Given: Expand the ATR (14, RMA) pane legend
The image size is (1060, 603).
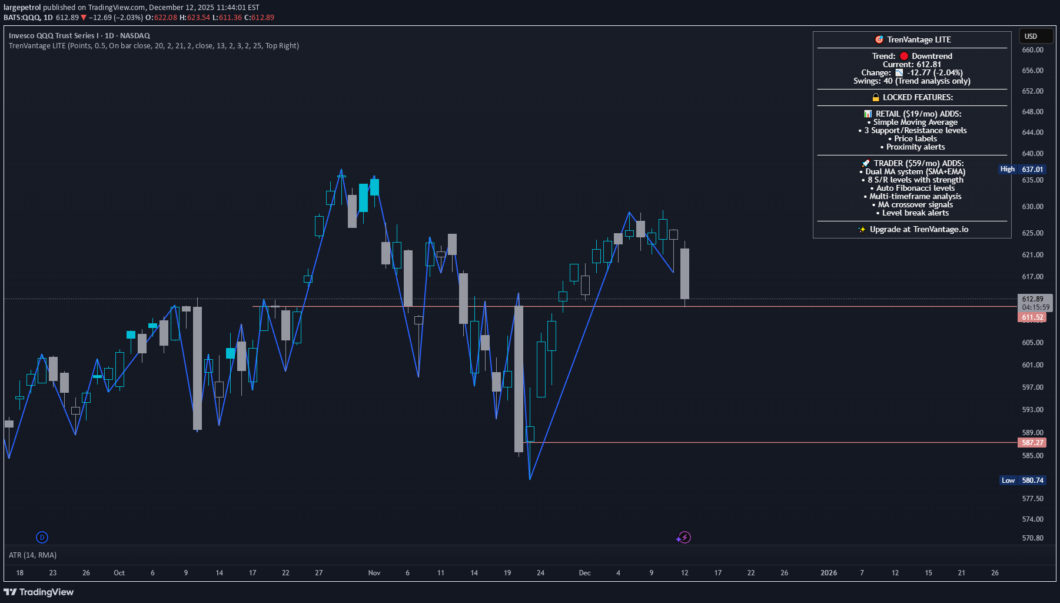Looking at the screenshot, I should click(32, 555).
